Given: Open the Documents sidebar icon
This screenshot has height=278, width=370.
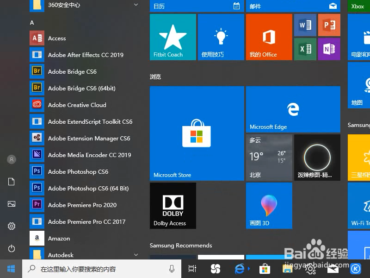Looking at the screenshot, I should (11, 182).
